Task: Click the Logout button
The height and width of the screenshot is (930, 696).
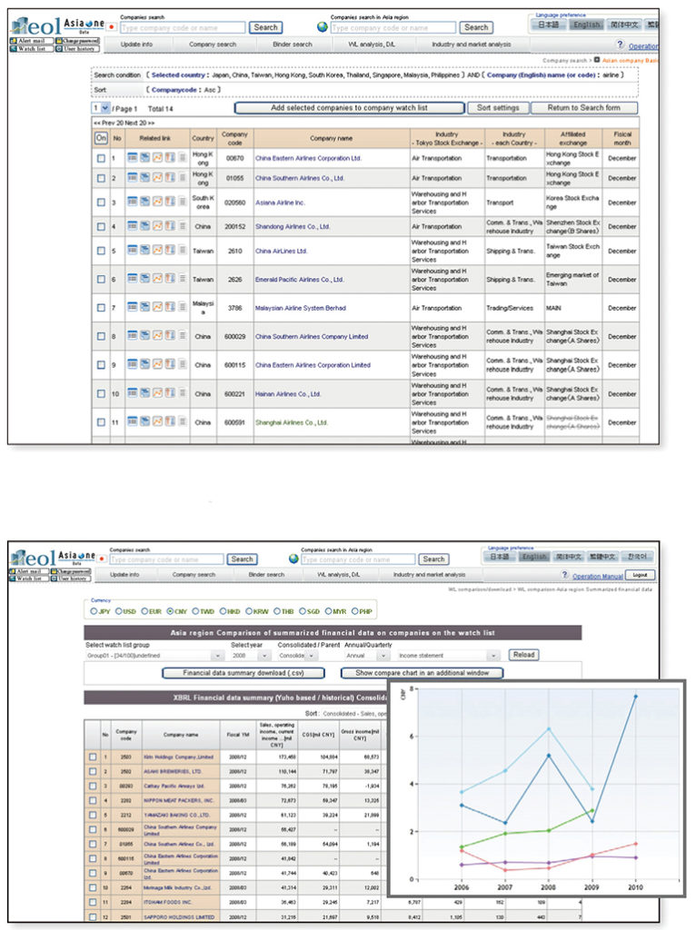Action: [641, 575]
